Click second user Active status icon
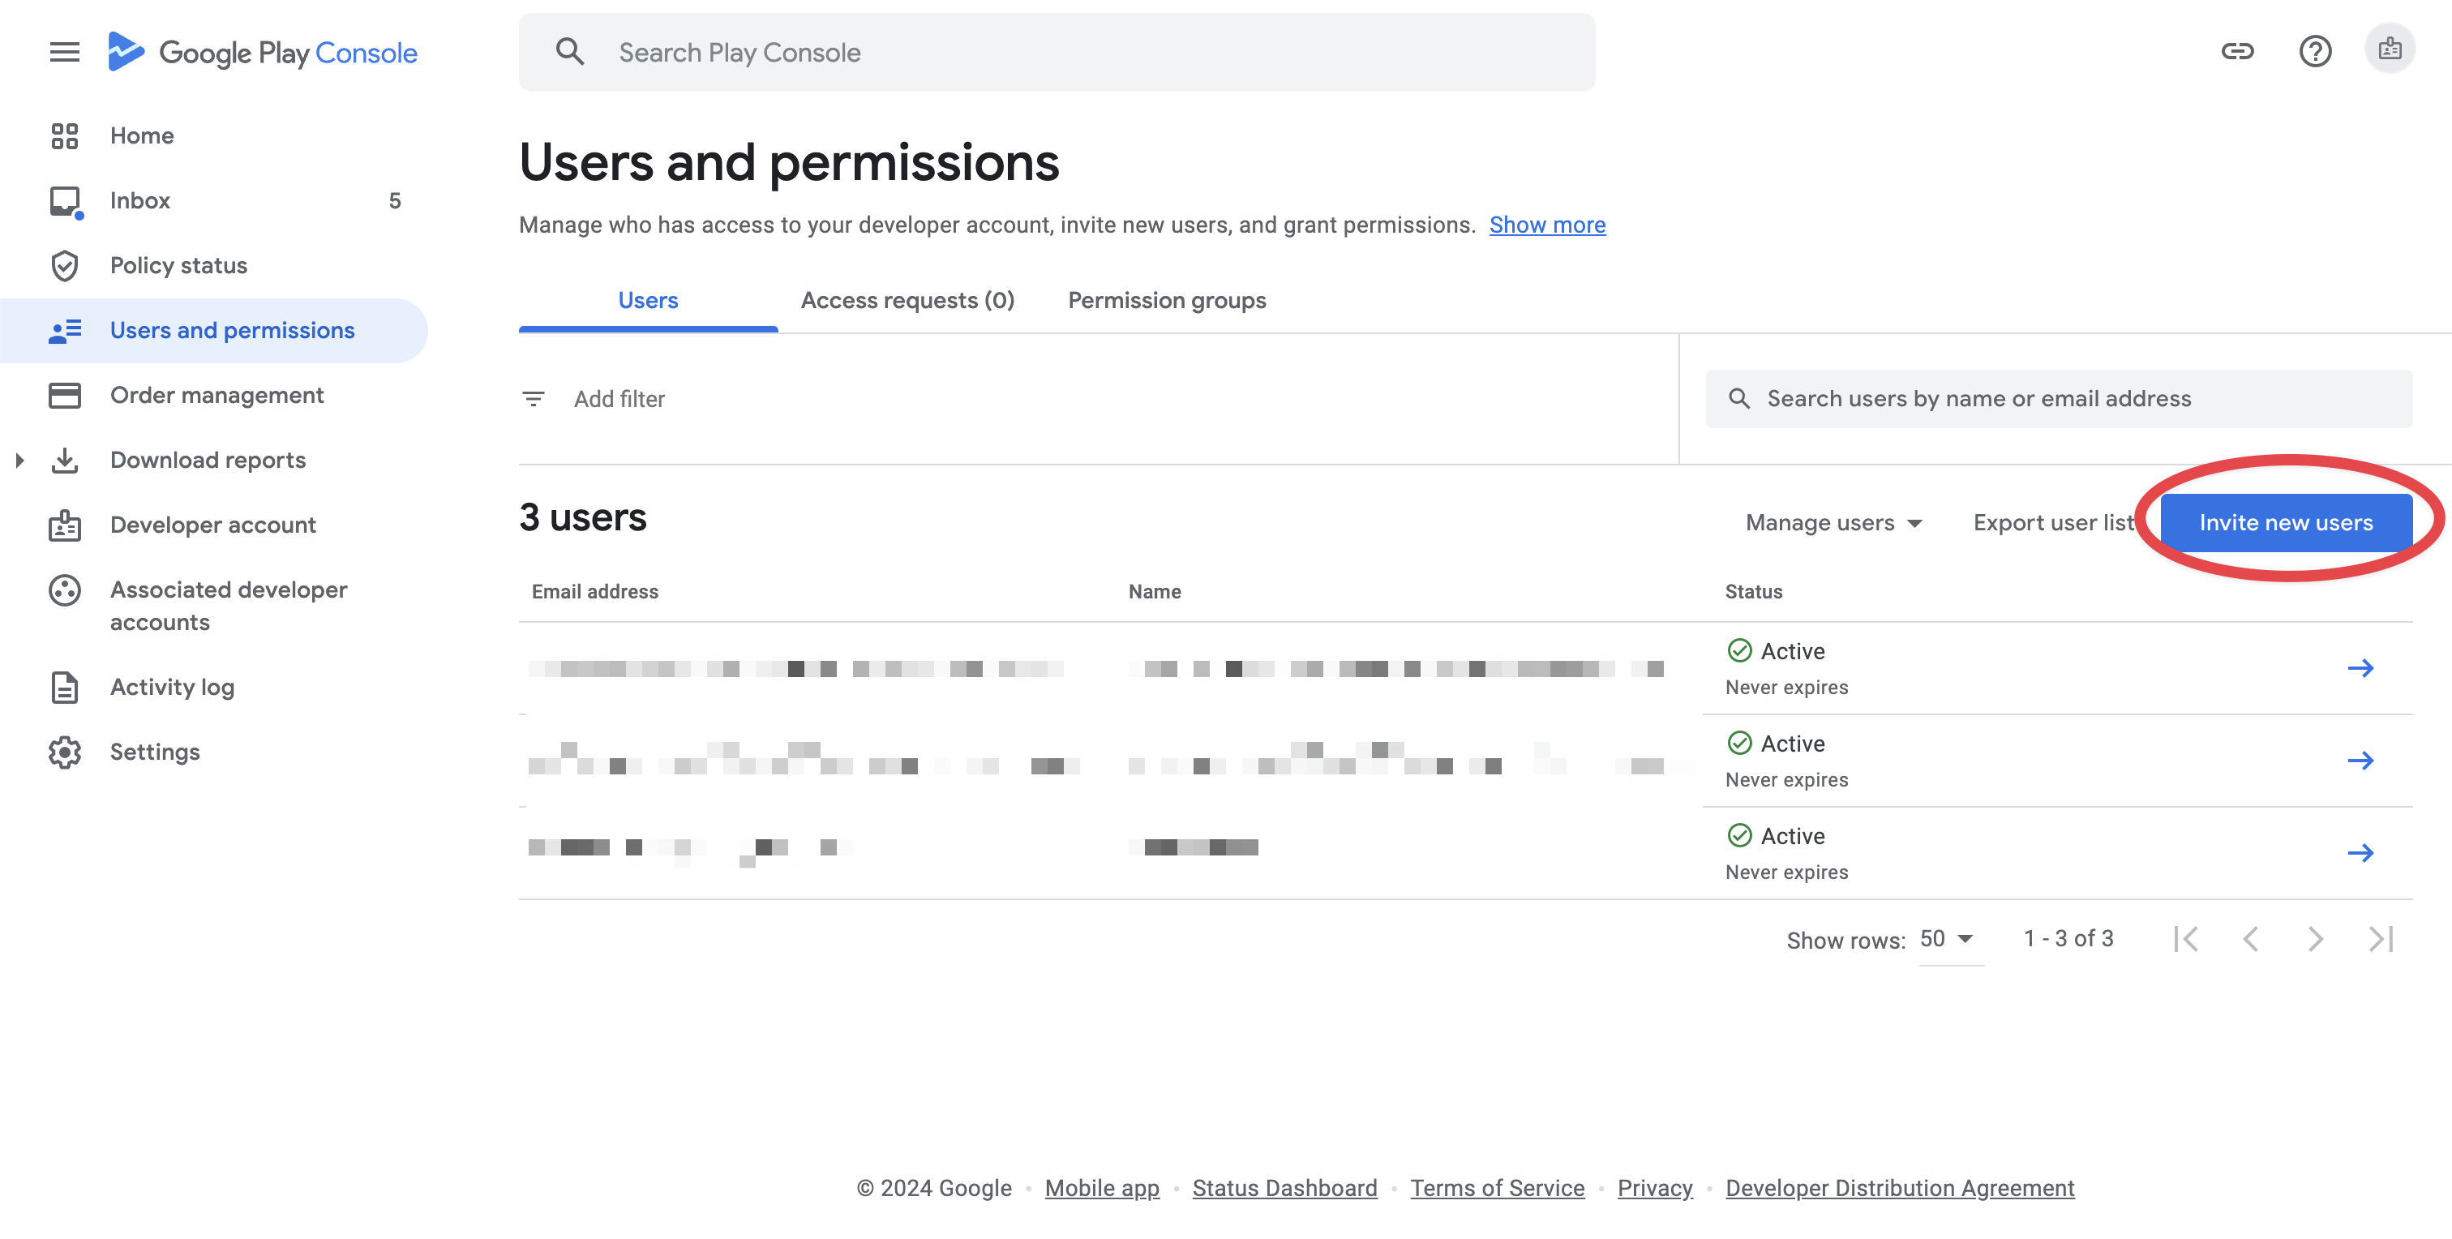2452x1239 pixels. point(1738,743)
